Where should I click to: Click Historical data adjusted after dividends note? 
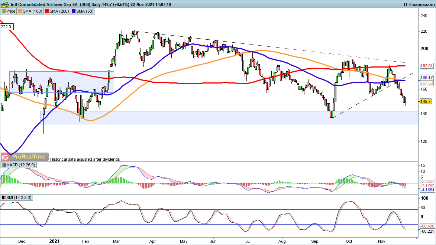(x=85, y=160)
